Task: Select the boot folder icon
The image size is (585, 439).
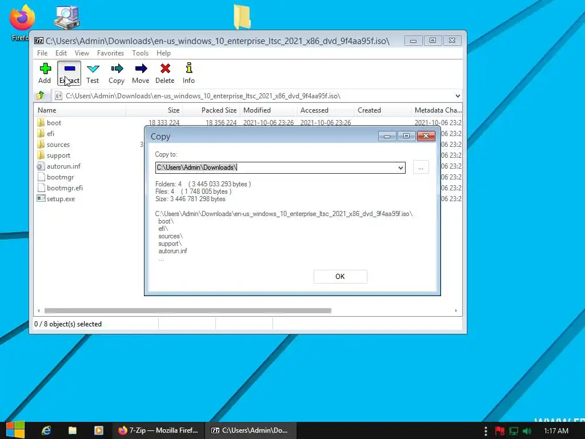Action: pos(41,122)
